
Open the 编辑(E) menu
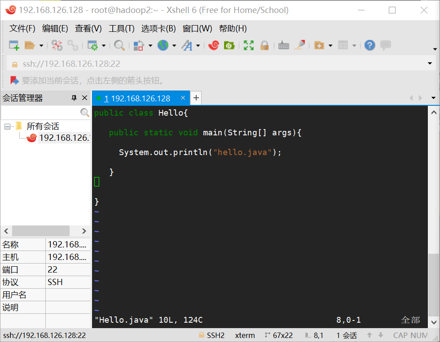coord(55,29)
